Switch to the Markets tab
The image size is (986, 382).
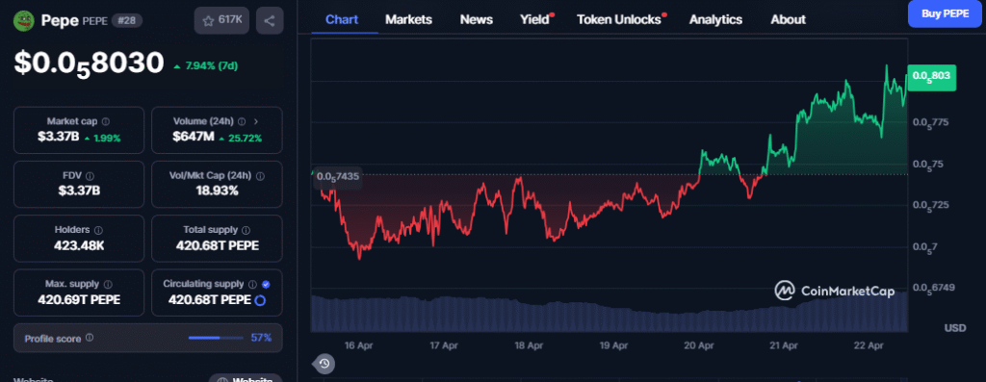point(408,19)
